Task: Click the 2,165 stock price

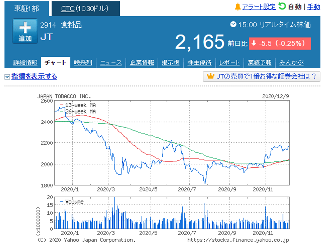Action: tap(200, 42)
